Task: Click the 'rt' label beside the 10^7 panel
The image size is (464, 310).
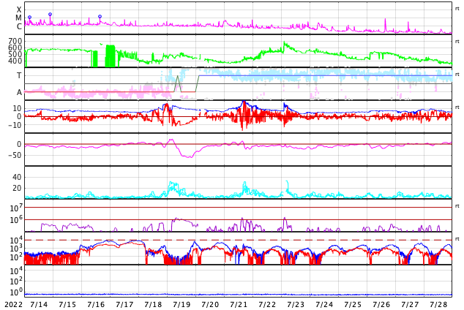Action: [457, 206]
